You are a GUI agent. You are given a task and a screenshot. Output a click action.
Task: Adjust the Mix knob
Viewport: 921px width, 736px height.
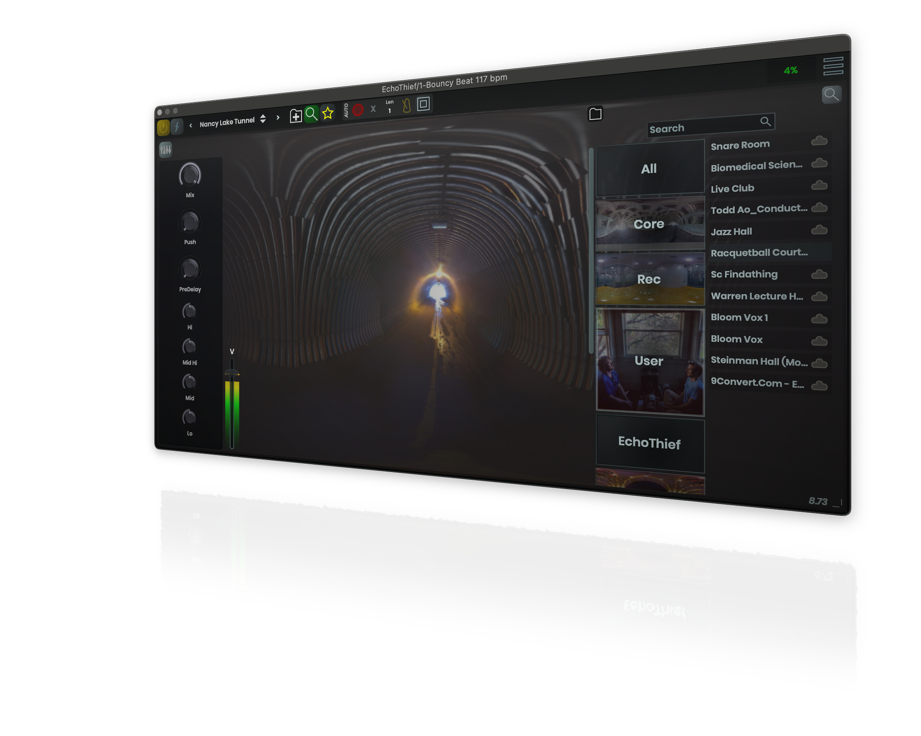pos(190,175)
